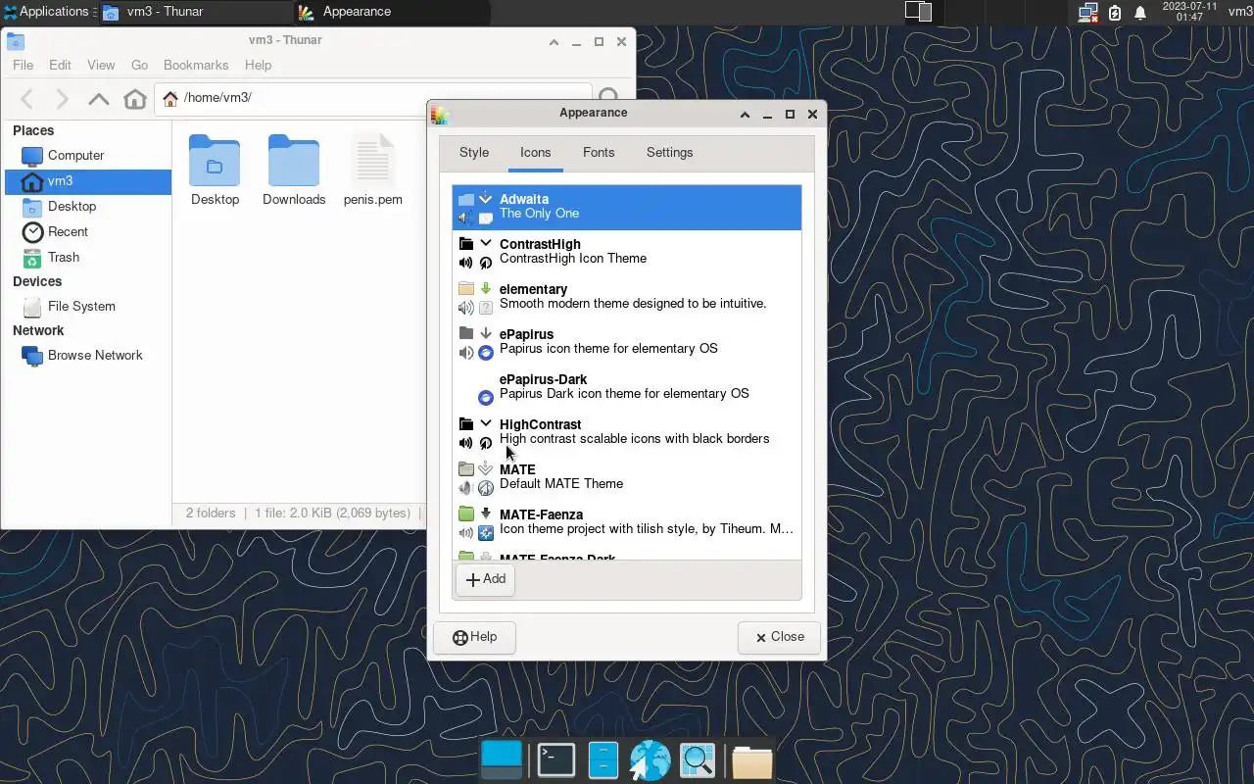The width and height of the screenshot is (1254, 784).
Task: Click Show Desktop dock icon
Action: (503, 760)
